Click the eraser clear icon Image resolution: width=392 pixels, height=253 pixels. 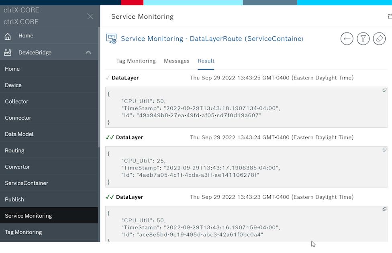tap(379, 39)
